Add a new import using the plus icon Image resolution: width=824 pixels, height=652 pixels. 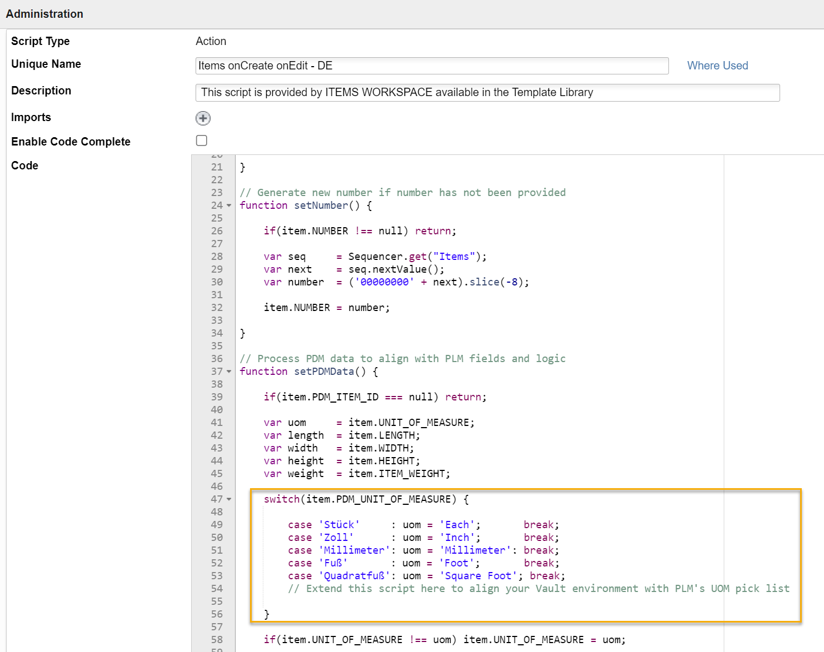click(203, 118)
